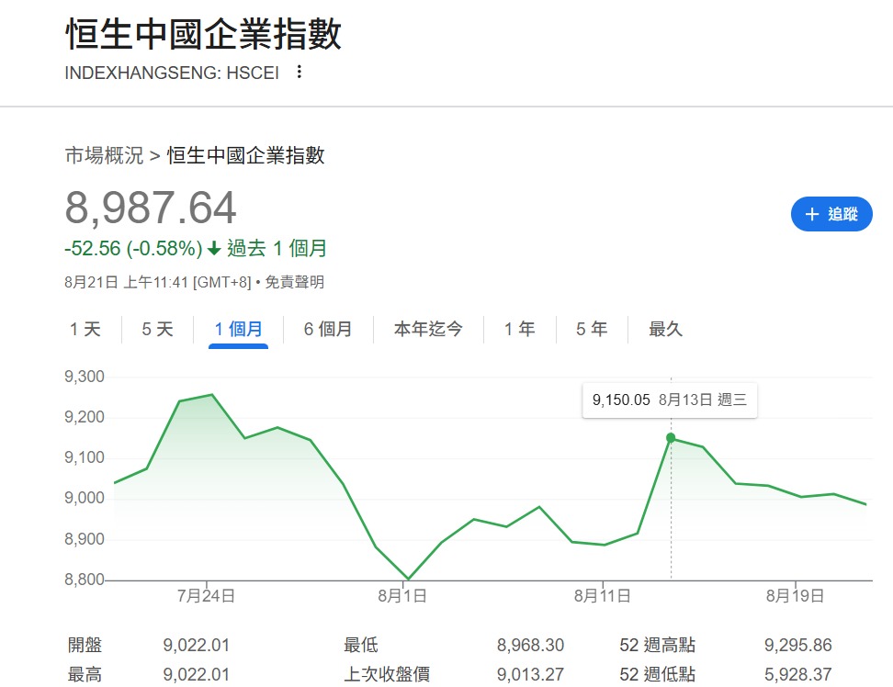893x687 pixels.
Task: Select the 最久 maximum range tab
Action: point(665,330)
